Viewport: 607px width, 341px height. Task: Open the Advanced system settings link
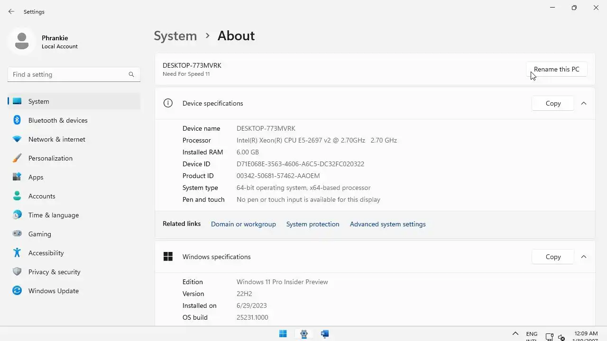click(387, 224)
